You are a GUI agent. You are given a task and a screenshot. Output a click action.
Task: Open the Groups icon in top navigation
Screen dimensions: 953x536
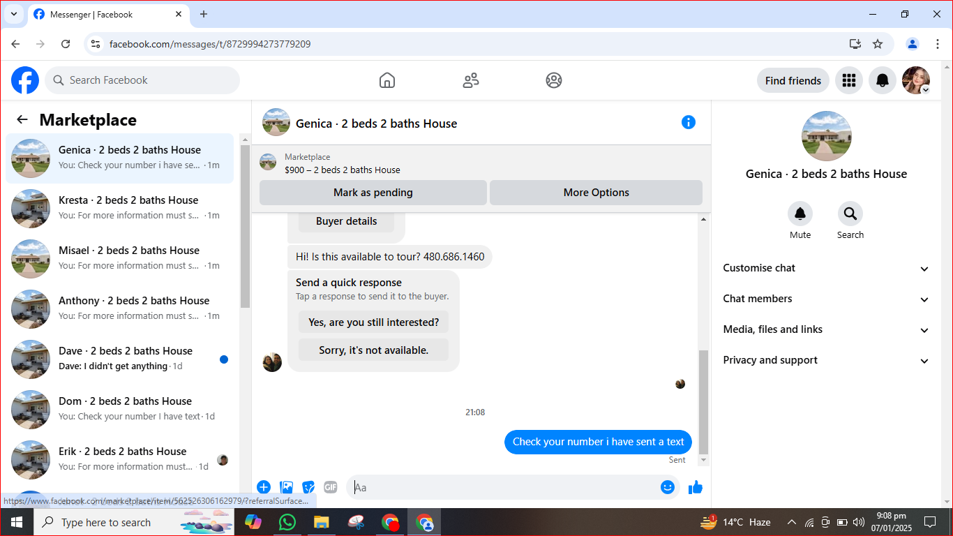click(554, 80)
